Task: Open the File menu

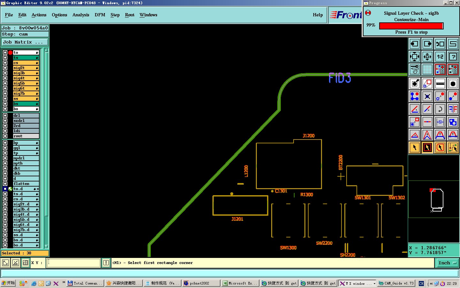Action: 9,15
